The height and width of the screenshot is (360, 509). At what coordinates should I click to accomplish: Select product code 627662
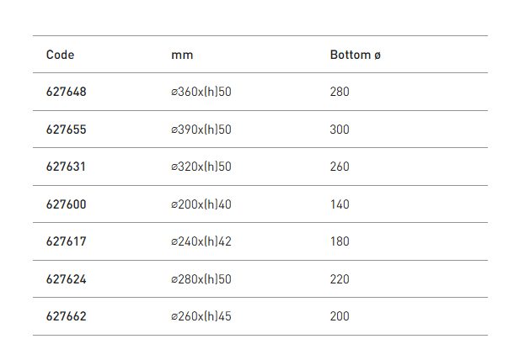[66, 316]
